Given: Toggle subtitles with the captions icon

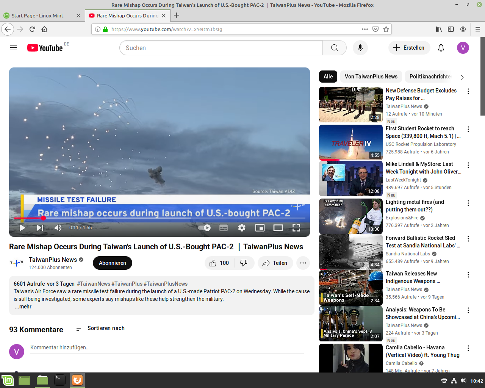Looking at the screenshot, I should [x=224, y=228].
